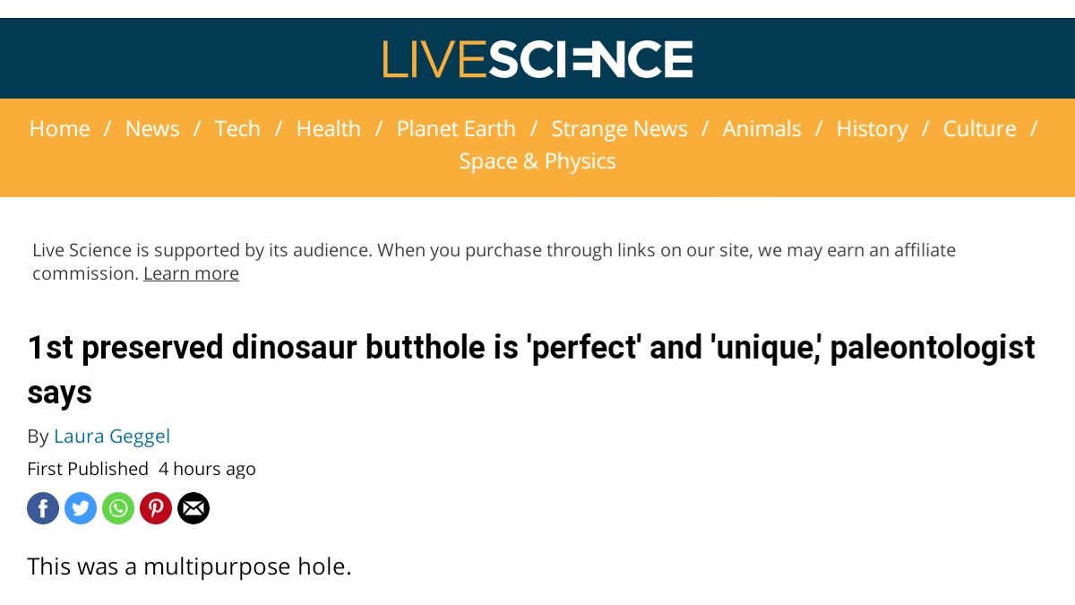Viewport: 1075px width, 605px height.
Task: Navigate to Space & Physics
Action: (537, 160)
